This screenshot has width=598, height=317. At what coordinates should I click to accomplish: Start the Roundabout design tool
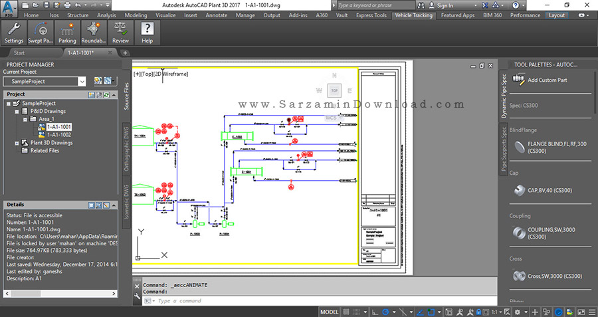point(94,33)
